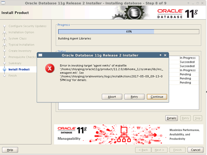207x155 pixels.
Task: Click the main window up-arrow title icon
Action: [x=188, y=3]
